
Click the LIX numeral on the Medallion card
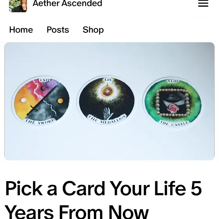pos(108,80)
